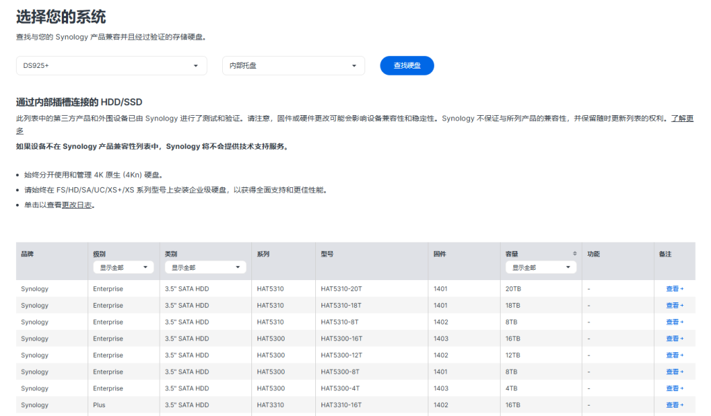Expand the 容量 filter dropdown
Image resolution: width=711 pixels, height=416 pixels.
tap(541, 268)
